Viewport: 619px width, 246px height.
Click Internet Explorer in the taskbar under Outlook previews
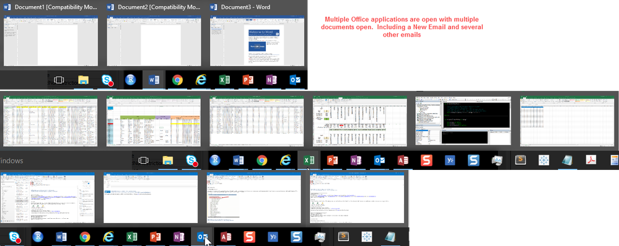tap(108, 237)
